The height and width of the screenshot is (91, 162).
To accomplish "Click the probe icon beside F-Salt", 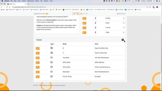I will 95,32.
